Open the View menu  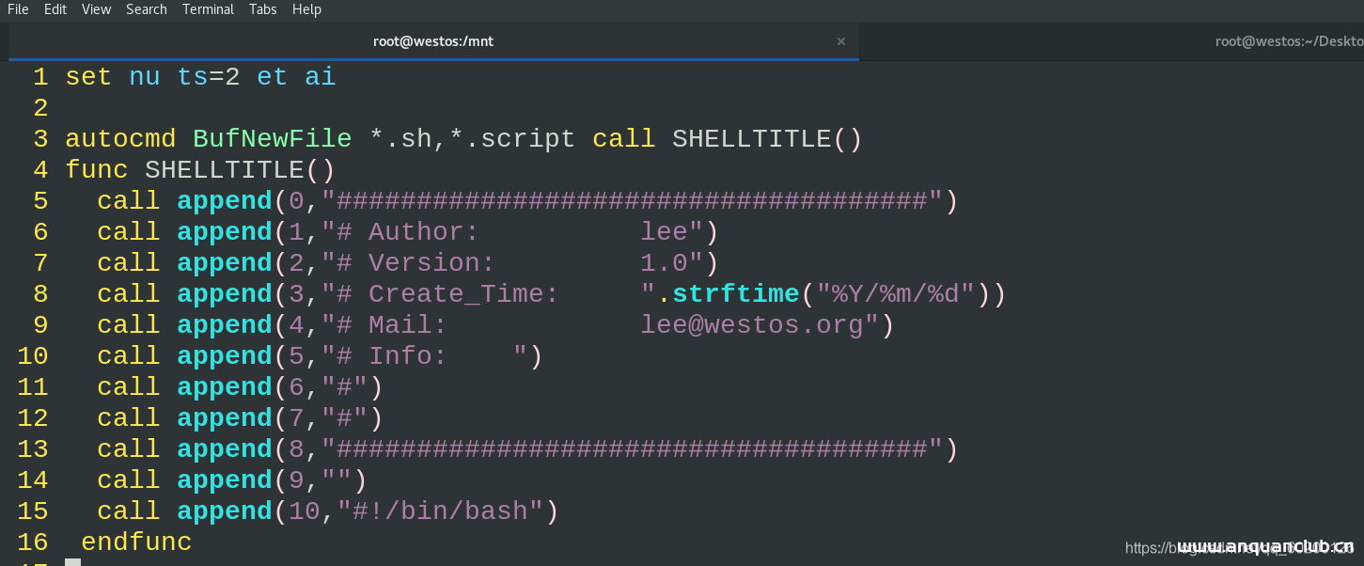click(x=96, y=9)
